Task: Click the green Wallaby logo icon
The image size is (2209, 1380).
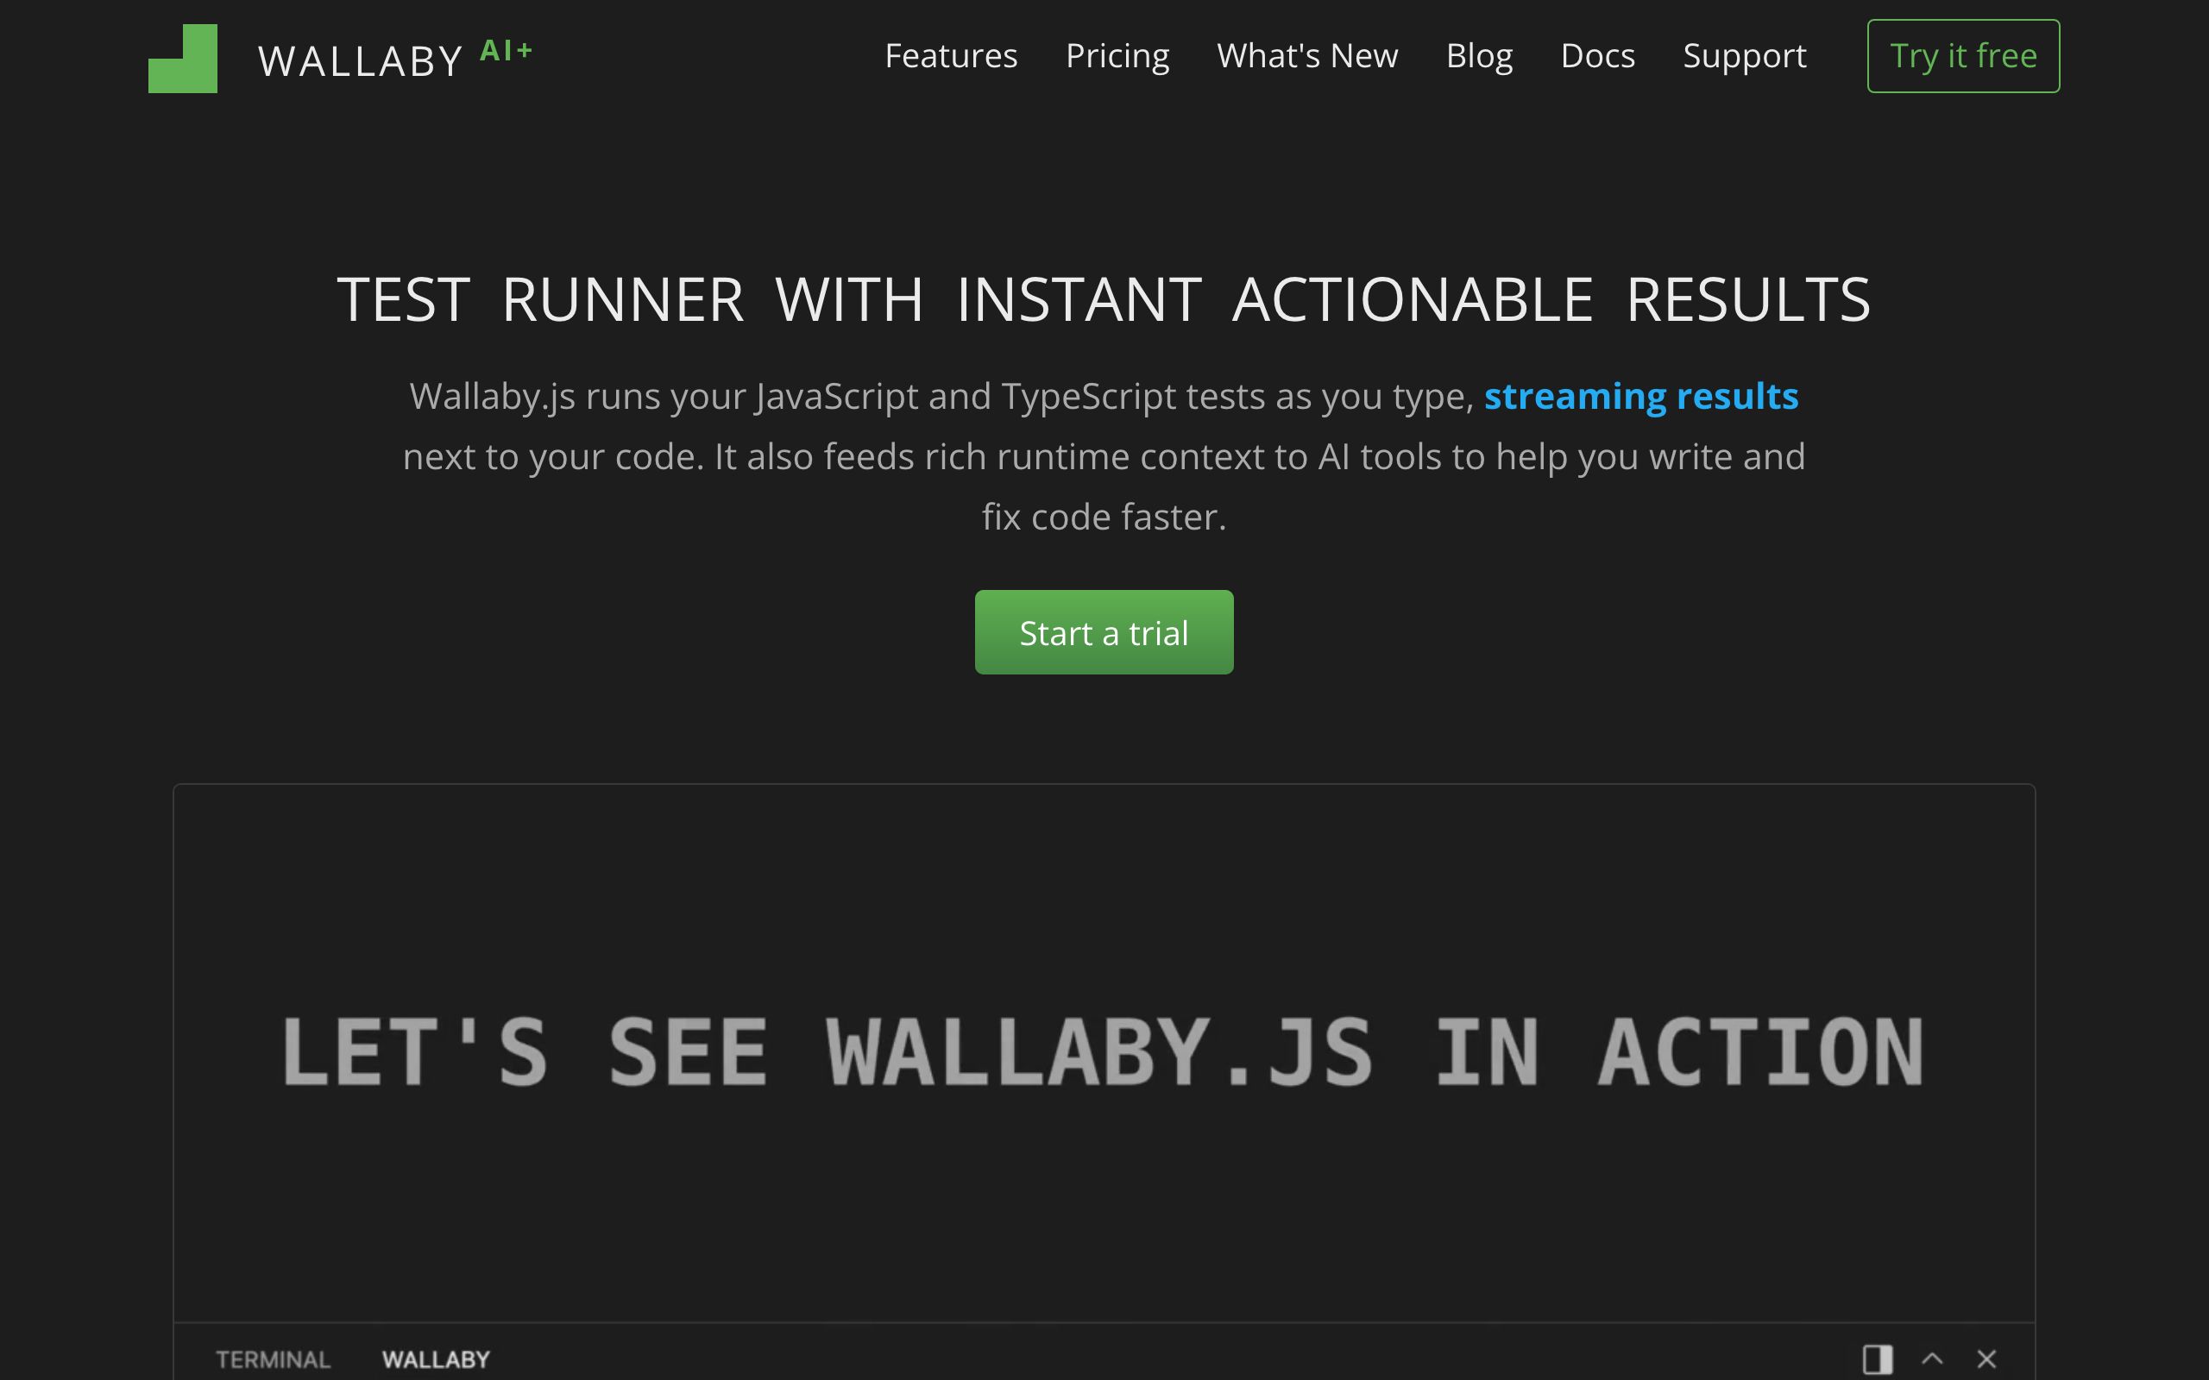Action: coord(183,59)
